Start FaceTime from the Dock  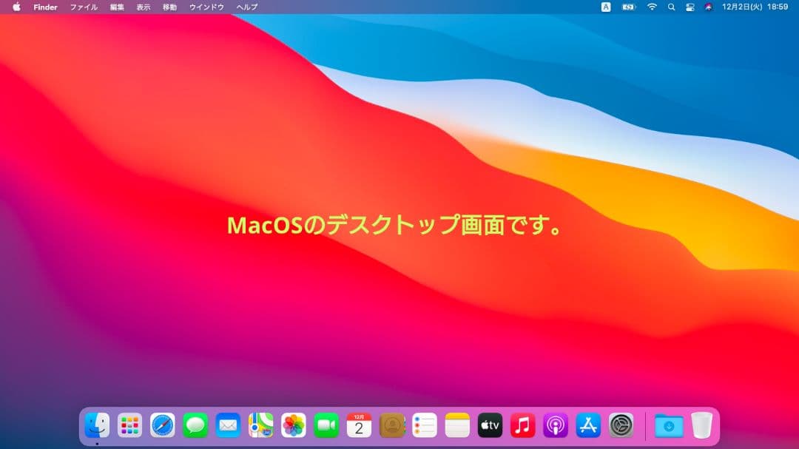[326, 425]
